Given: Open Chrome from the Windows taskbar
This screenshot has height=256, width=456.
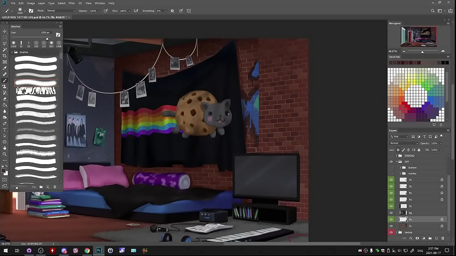Looking at the screenshot, I should point(87,251).
